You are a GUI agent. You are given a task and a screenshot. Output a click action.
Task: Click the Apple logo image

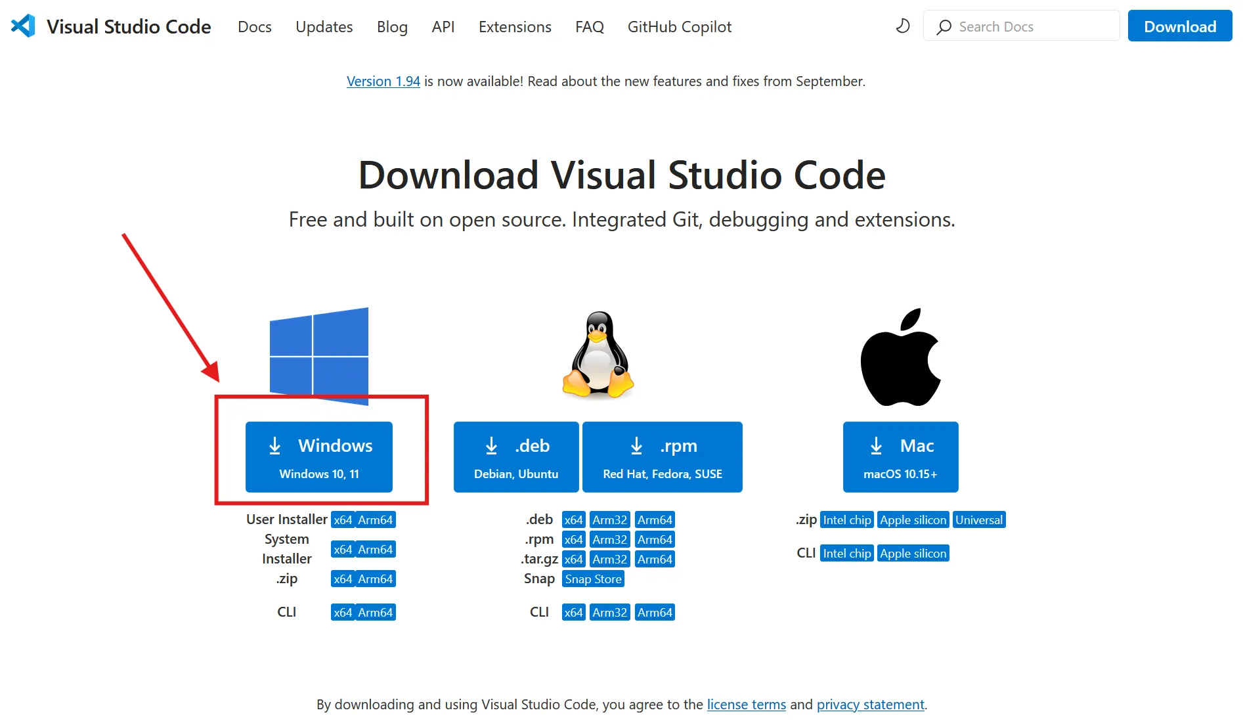900,357
